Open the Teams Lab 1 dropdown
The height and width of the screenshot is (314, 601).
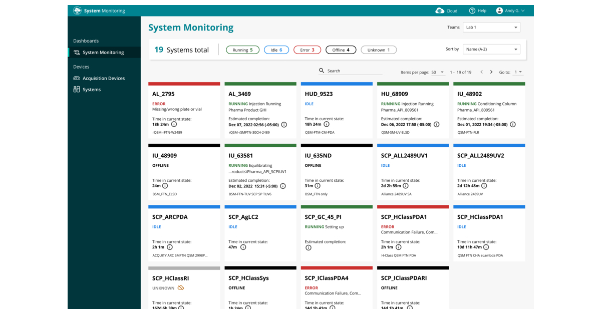[x=491, y=27]
